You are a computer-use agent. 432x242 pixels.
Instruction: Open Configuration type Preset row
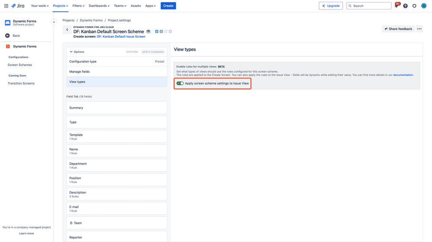coord(117,62)
